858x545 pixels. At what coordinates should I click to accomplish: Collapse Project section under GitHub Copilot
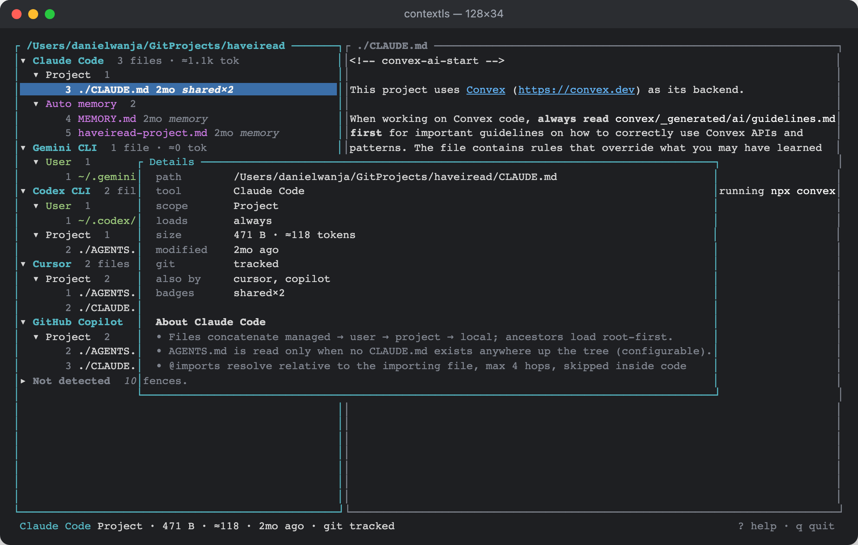[36, 337]
